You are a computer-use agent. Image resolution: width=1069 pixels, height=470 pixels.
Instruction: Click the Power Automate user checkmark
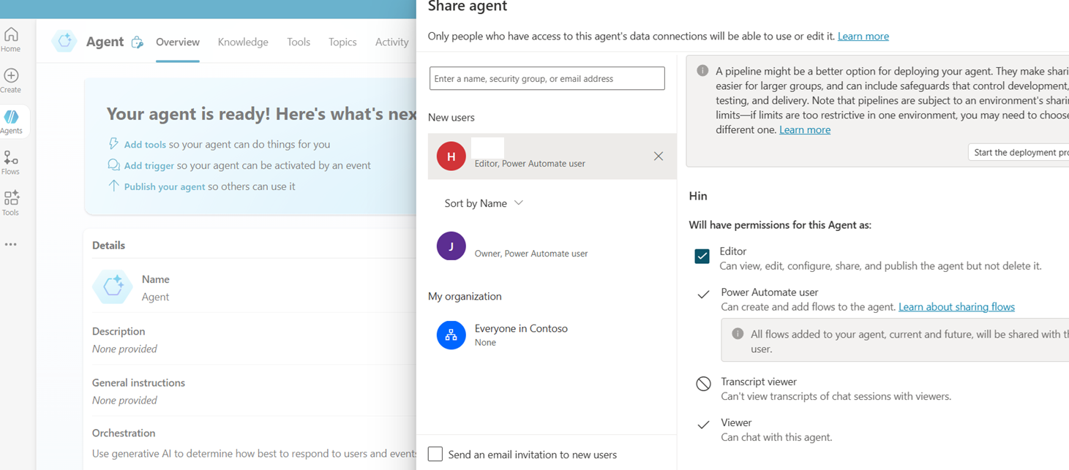tap(703, 295)
